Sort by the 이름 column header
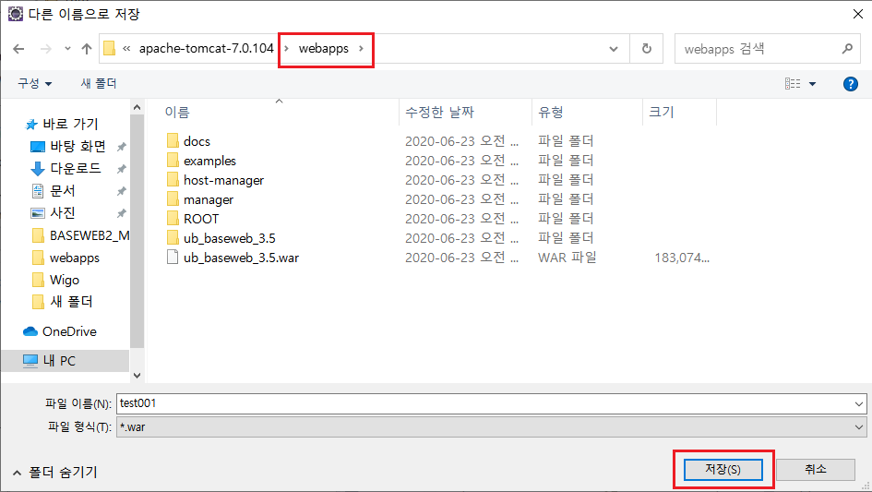The height and width of the screenshot is (492, 872). pos(177,113)
